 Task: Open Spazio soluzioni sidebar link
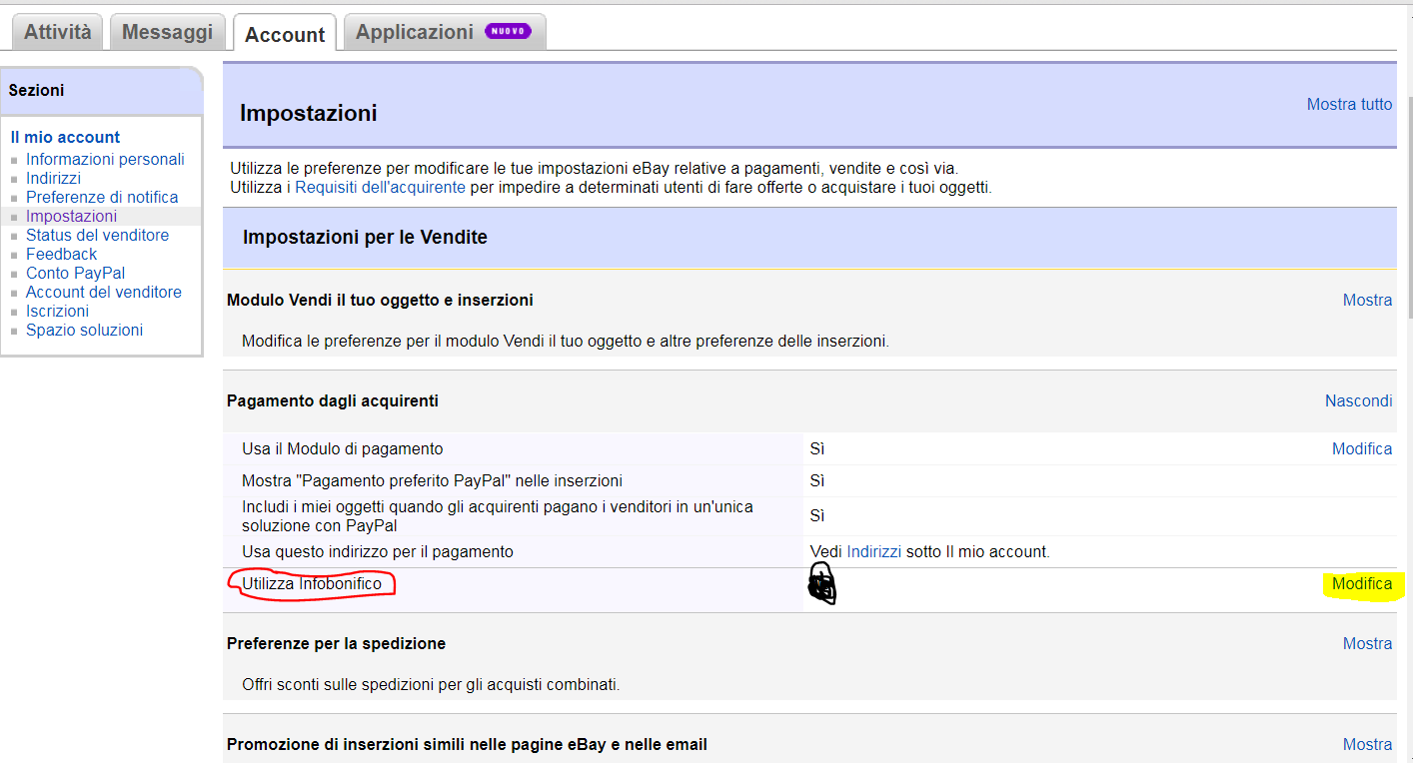84,330
